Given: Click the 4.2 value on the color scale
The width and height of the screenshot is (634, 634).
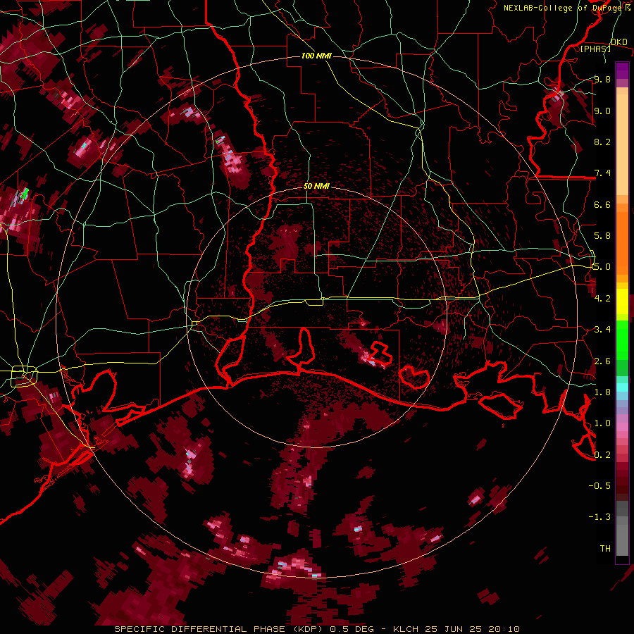Looking at the screenshot, I should click(x=602, y=299).
